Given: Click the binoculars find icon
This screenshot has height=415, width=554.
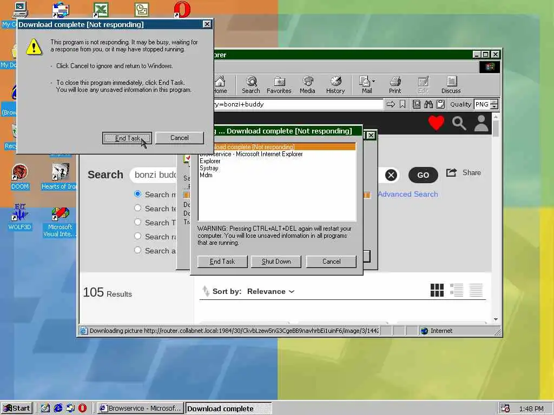Looking at the screenshot, I should tap(428, 104).
